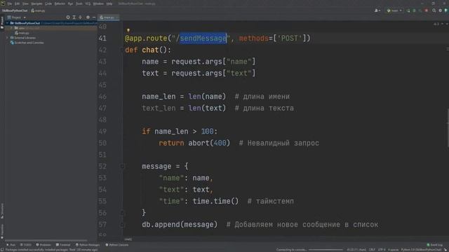Image resolution: width=449 pixels, height=252 pixels.
Task: Click line number 49 in the gutter
Action: click(102, 132)
